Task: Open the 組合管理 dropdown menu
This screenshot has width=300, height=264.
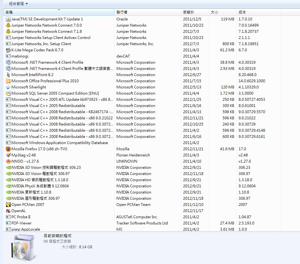Action: click(x=18, y=4)
